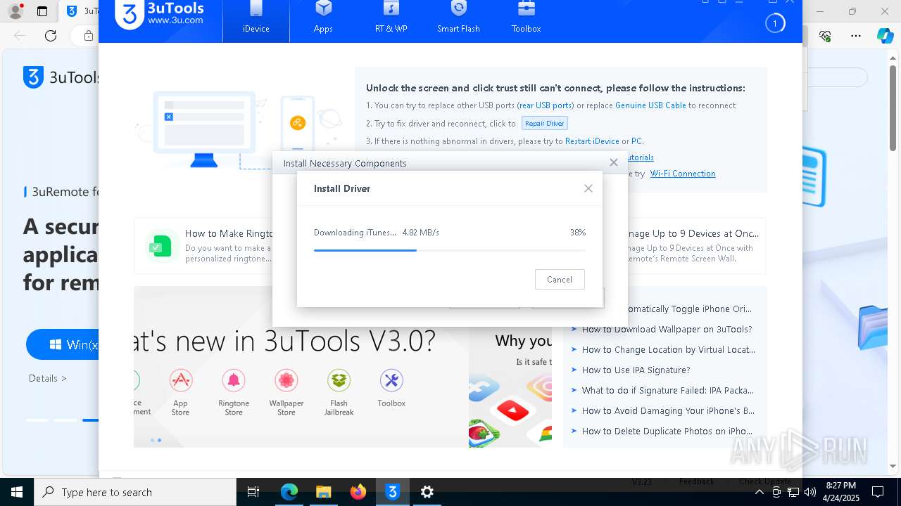Open 'How to Delete Duplicate Photos' article
The image size is (901, 506).
tap(667, 431)
